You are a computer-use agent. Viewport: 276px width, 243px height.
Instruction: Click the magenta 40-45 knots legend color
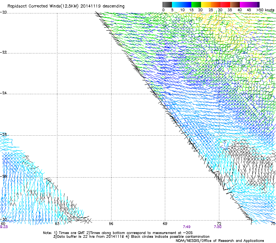(245, 4)
